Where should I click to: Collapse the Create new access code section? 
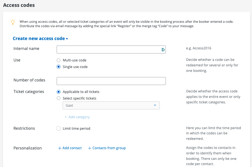coord(39,39)
